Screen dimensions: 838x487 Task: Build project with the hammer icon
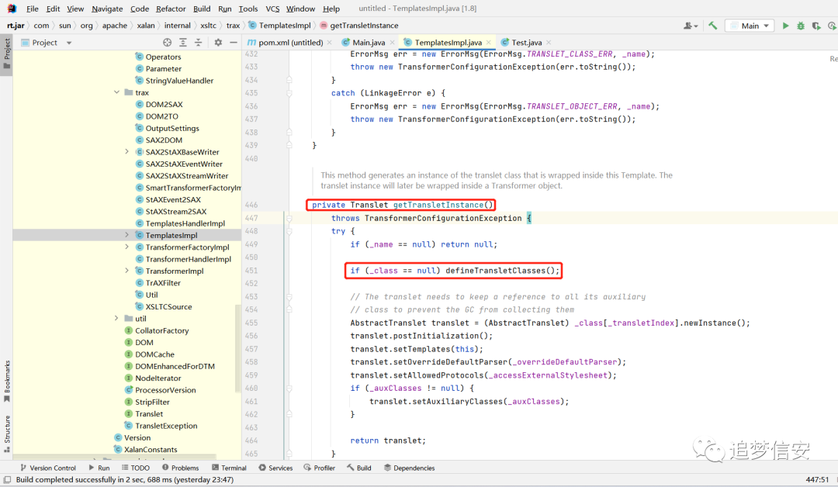pos(712,26)
